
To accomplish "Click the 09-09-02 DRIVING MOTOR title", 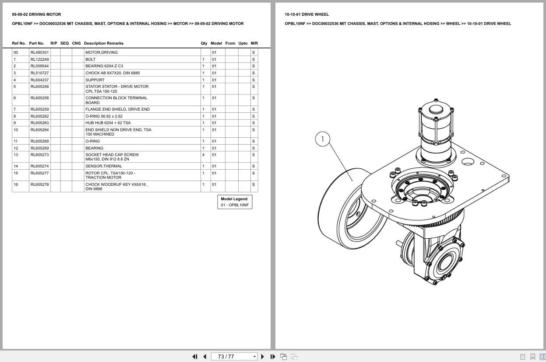I will click(37, 14).
